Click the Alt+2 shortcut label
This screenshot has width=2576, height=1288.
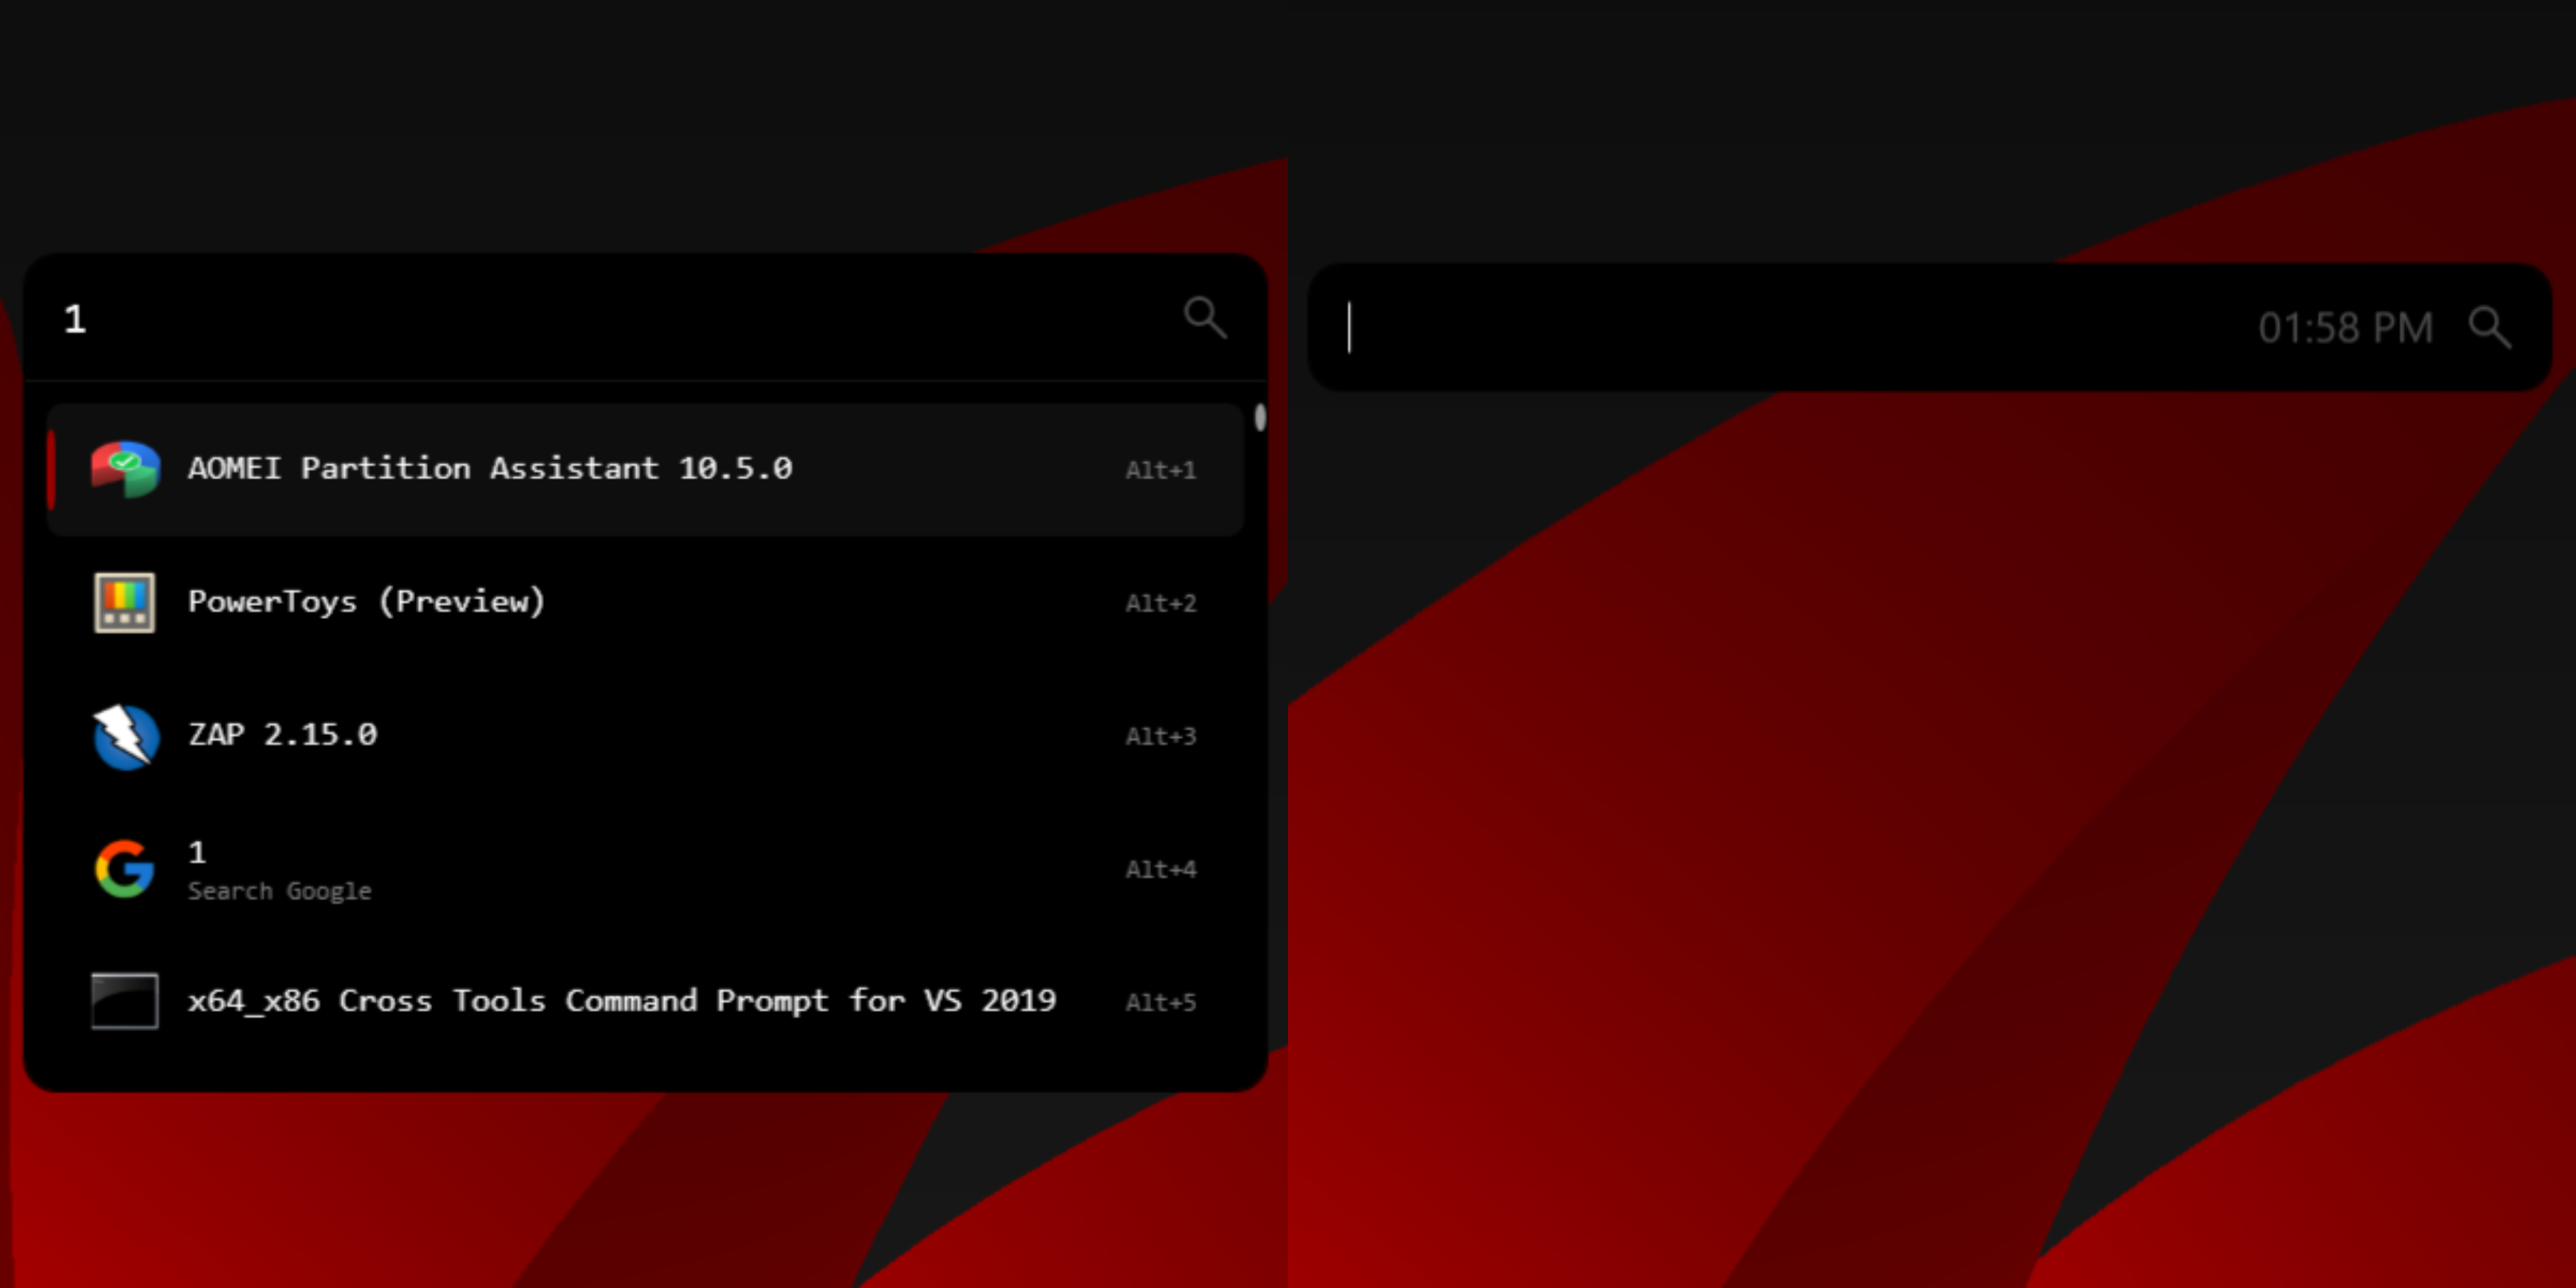click(1160, 603)
